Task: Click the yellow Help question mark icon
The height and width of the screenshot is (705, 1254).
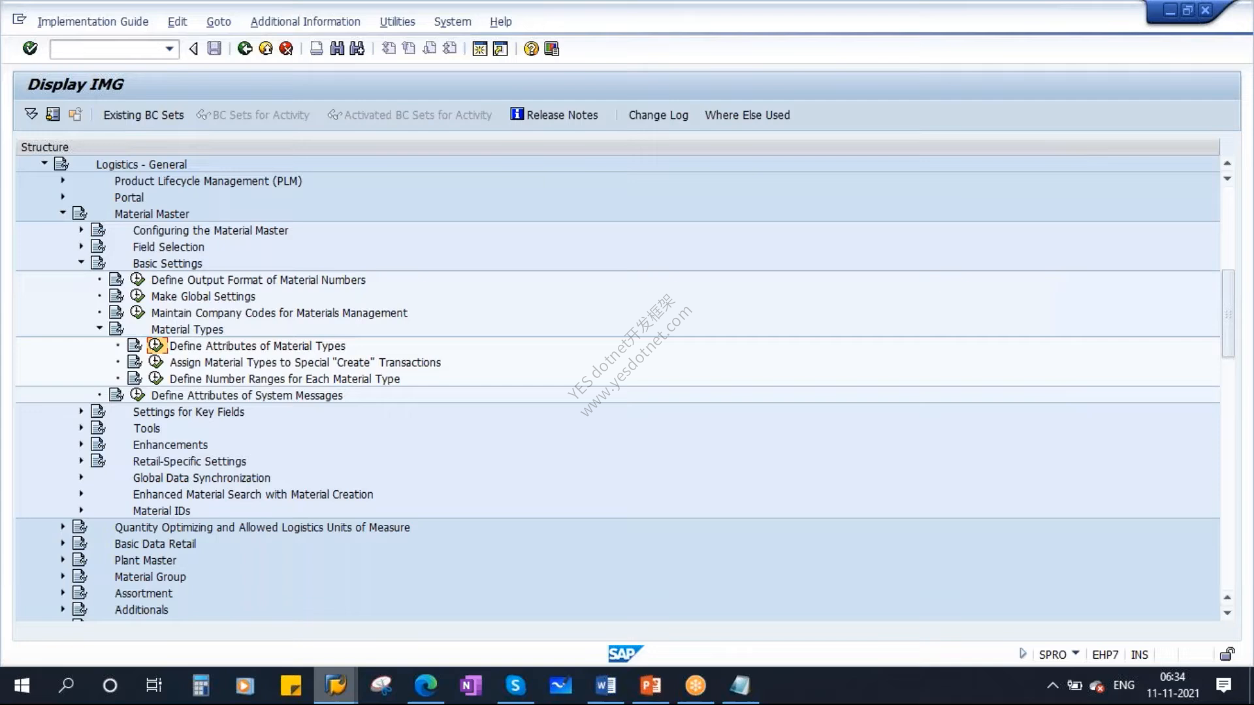Action: (531, 49)
